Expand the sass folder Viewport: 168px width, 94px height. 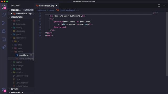point(20,48)
